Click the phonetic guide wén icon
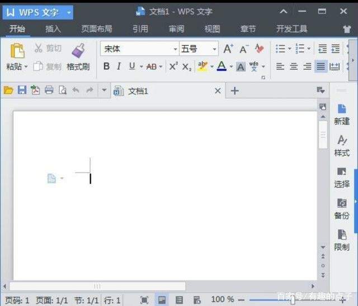 click(x=253, y=66)
